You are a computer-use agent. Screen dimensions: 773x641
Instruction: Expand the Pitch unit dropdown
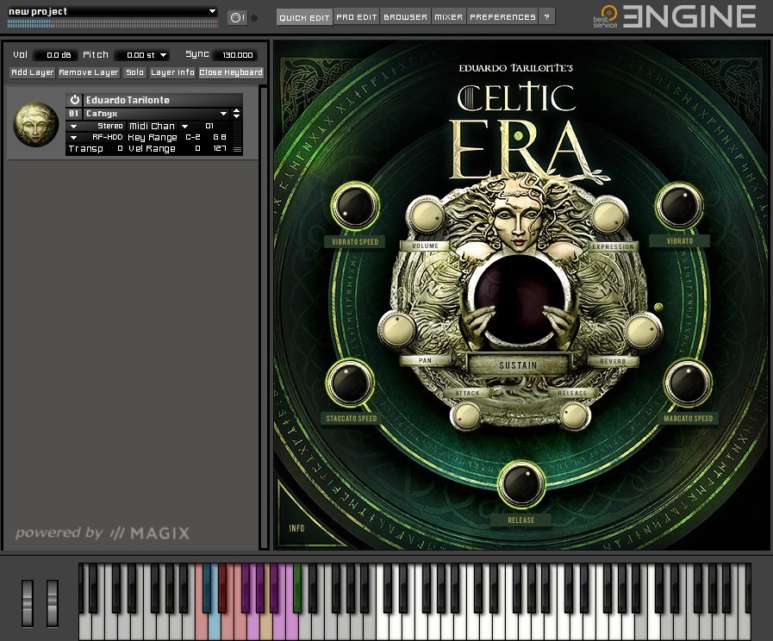click(x=163, y=55)
